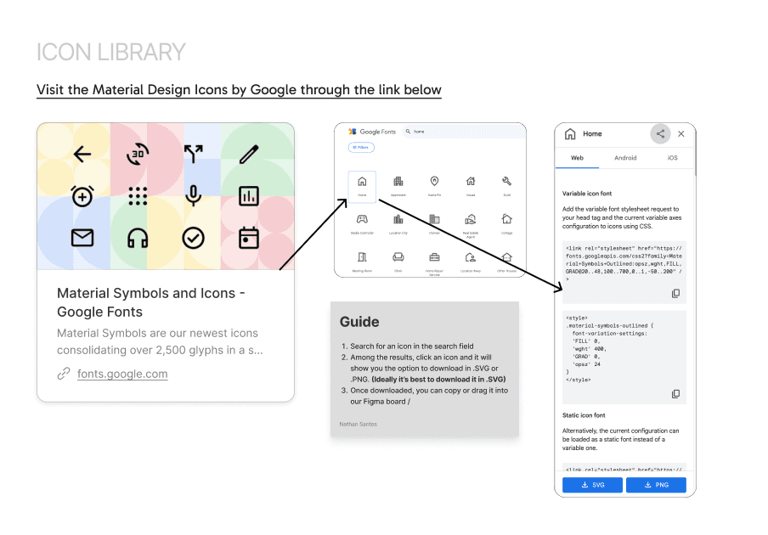This screenshot has width=768, height=535.
Task: Open the fonts.google.com link
Action: click(122, 374)
